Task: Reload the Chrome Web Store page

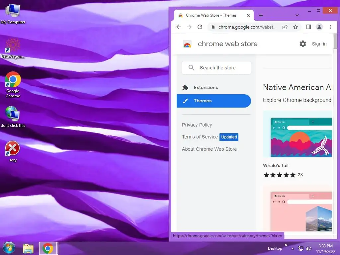Action: (x=200, y=27)
